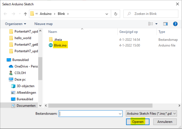Select 3D-objecten in navigation pane

pos(26,86)
